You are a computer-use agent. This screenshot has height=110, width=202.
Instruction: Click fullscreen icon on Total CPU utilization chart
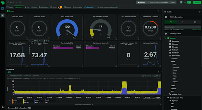[x=153, y=76]
